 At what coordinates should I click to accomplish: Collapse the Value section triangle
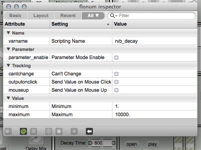coord(9,98)
